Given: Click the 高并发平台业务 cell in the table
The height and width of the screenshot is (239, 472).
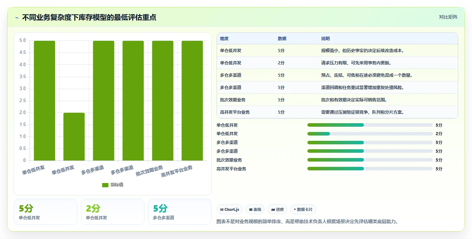Looking at the screenshot, I should (235, 112).
